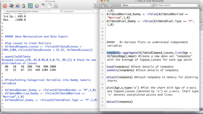The width and height of the screenshot is (203, 114).
Task: Click the quit R power icon
Action: click(x=95, y=6)
